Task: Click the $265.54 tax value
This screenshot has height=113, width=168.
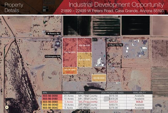Action: coord(113,102)
